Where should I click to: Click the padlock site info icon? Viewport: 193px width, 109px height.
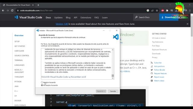point(18,11)
